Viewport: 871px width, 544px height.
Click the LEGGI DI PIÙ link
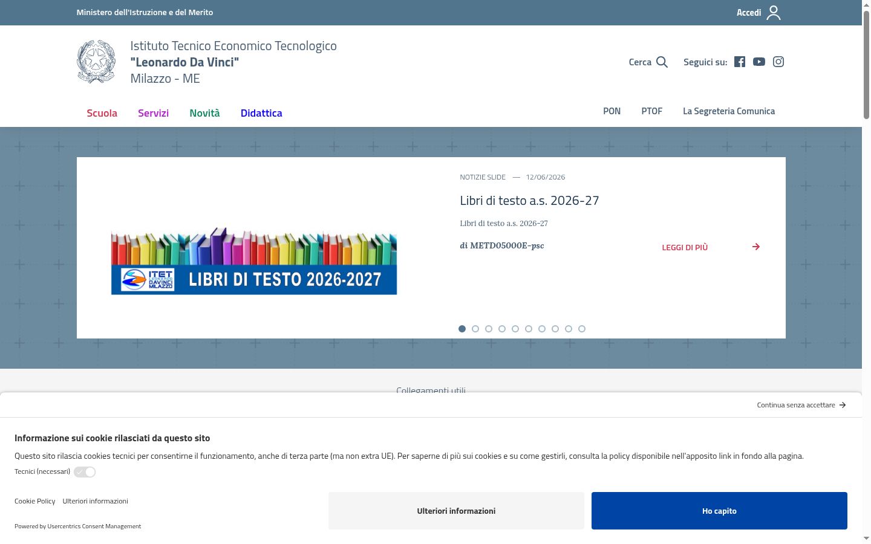point(685,247)
